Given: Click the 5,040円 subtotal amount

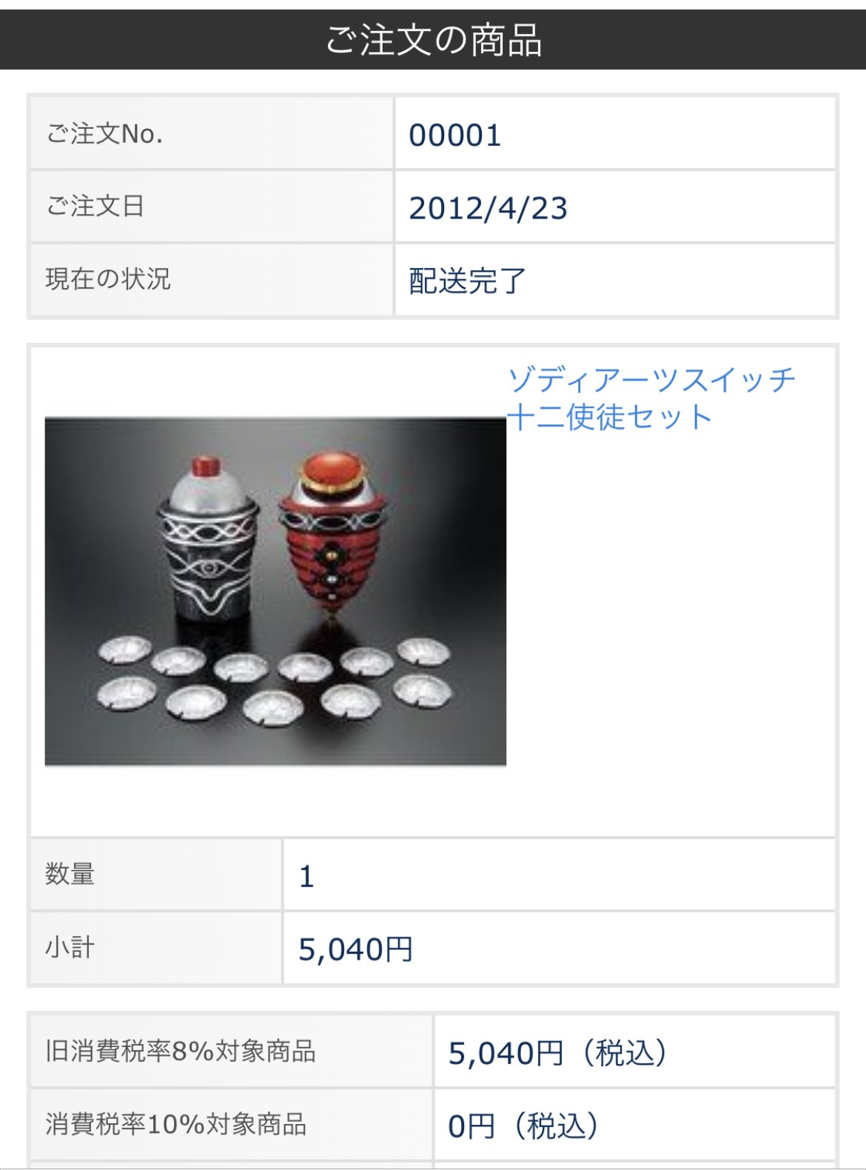Looking at the screenshot, I should coord(355,949).
